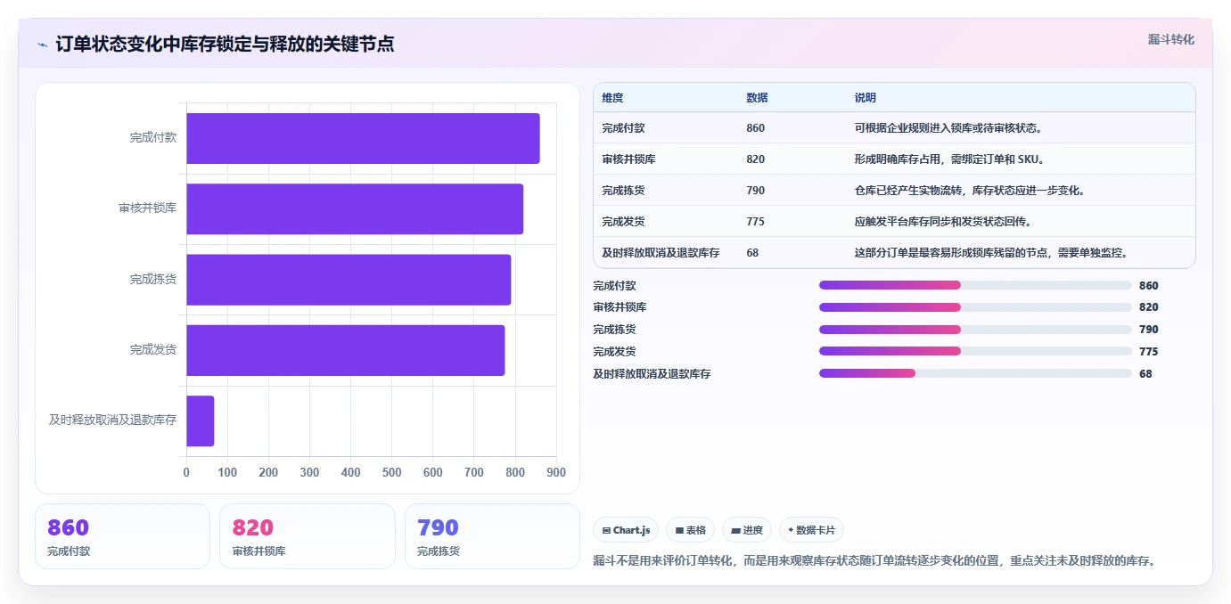Click the chart's 审核并锁库 axis label
The image size is (1231, 604).
click(x=148, y=208)
